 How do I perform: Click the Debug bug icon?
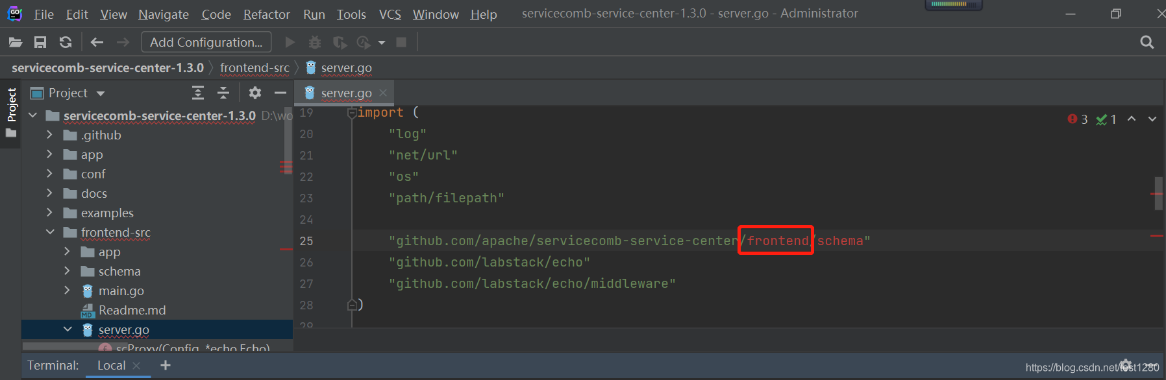(315, 42)
